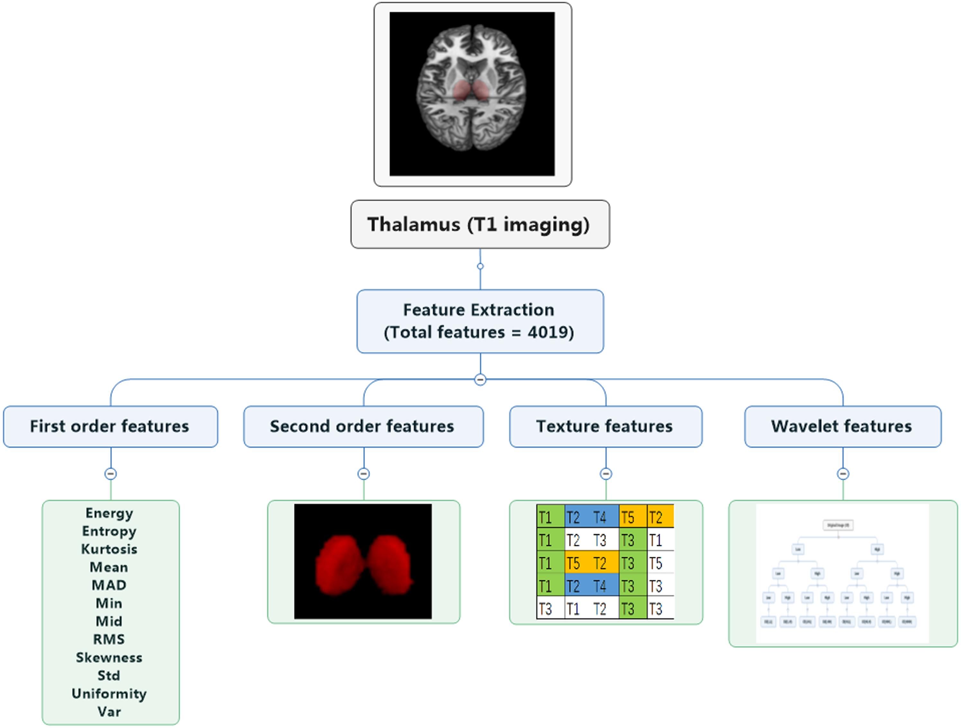Click the word Mid in the list

click(109, 621)
